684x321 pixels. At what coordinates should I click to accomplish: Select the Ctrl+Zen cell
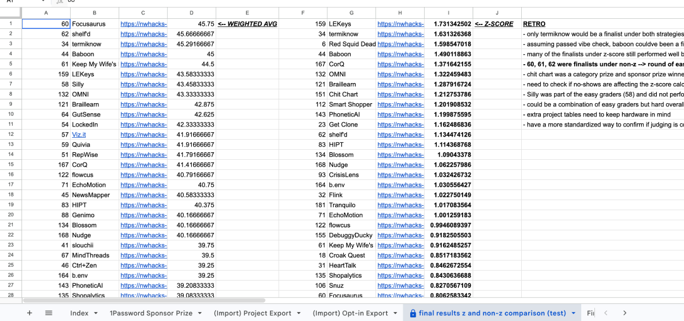click(95, 266)
